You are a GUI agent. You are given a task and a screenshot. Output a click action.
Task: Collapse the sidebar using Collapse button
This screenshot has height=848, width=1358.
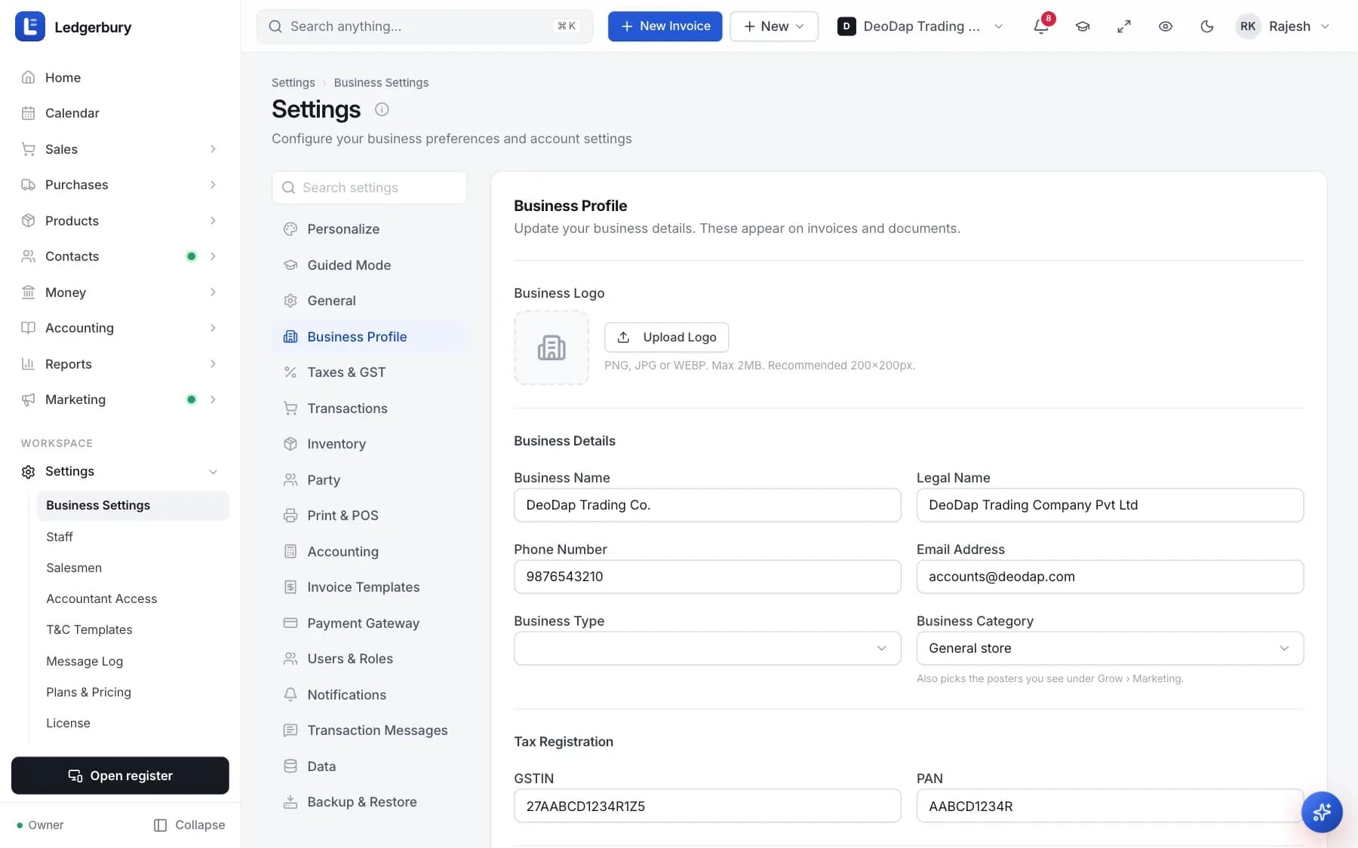tap(189, 825)
